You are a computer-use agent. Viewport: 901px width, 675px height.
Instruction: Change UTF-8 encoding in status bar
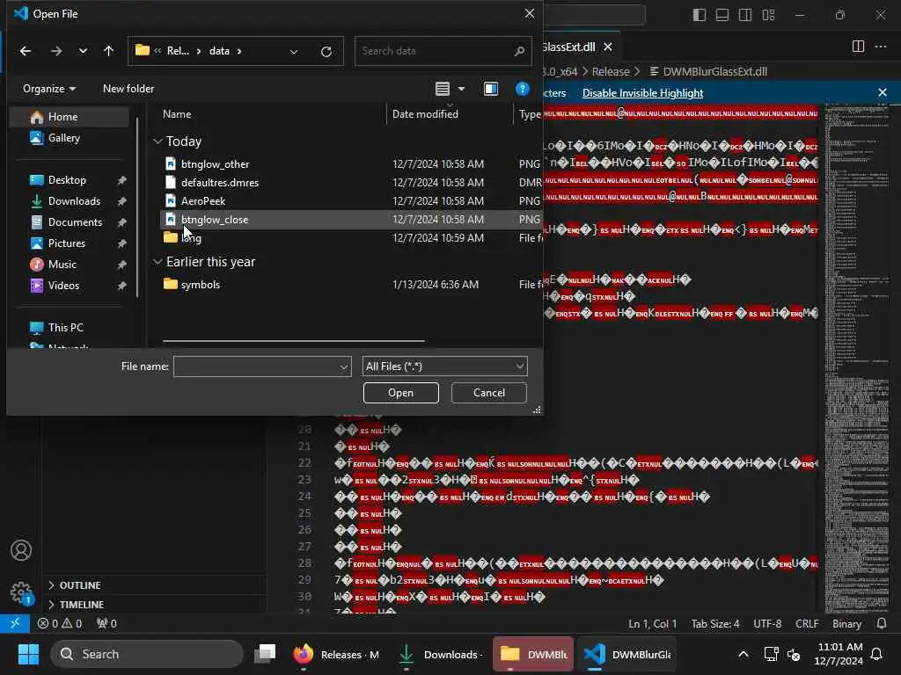click(767, 624)
